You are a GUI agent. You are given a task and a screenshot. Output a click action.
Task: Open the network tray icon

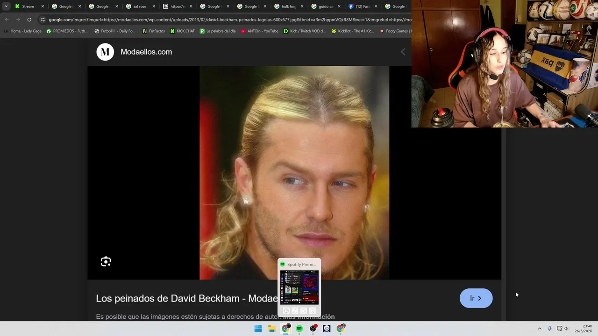559,329
